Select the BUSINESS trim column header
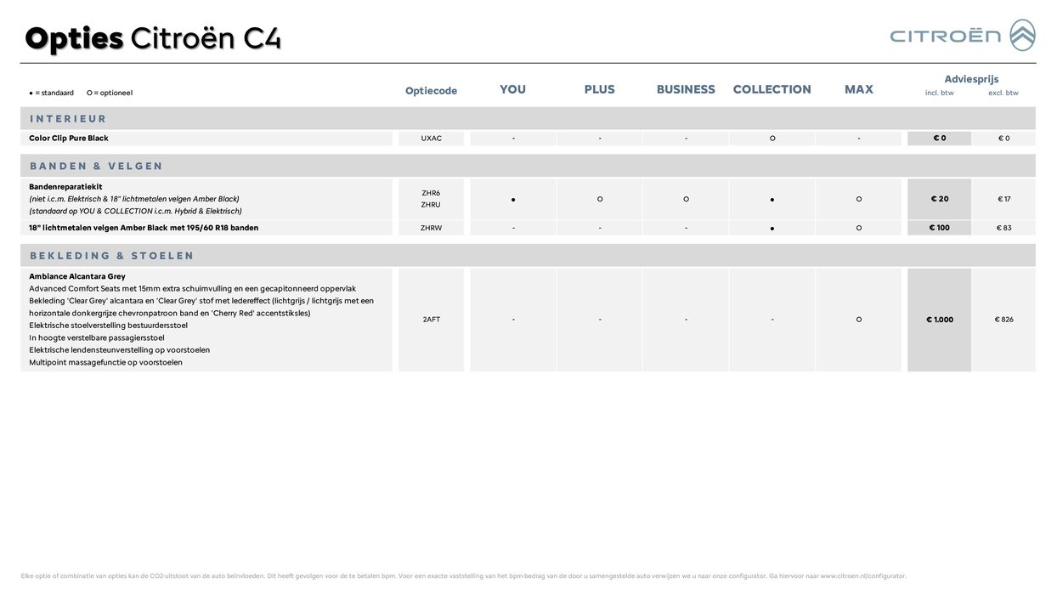This screenshot has height=595, width=1057. click(686, 89)
